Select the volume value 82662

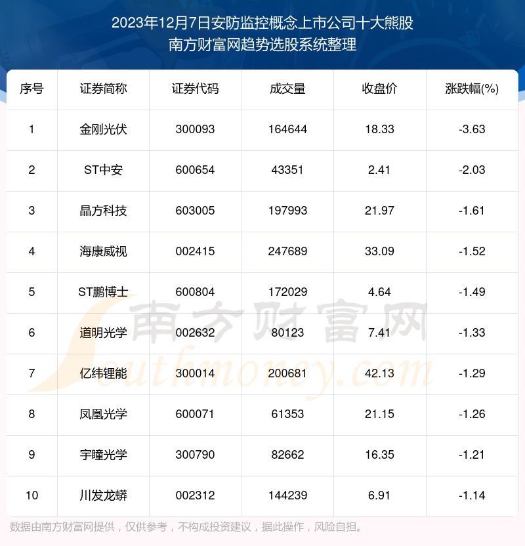[287, 455]
